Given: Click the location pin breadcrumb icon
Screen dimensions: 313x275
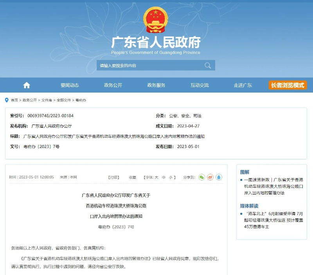Looking at the screenshot, I should coord(7,100).
